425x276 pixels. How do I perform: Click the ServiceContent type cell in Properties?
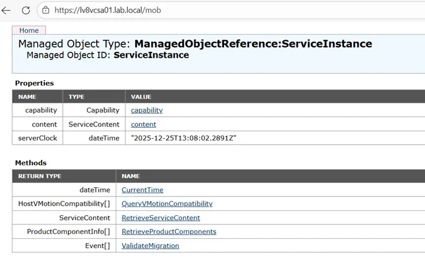pos(93,124)
